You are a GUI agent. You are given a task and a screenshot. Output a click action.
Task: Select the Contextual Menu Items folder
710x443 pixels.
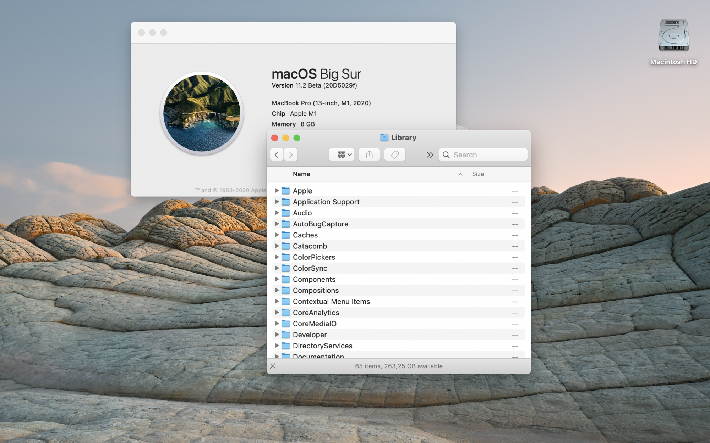point(331,302)
